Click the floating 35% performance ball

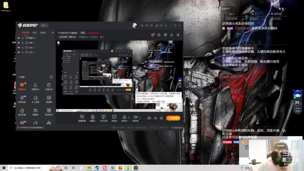pos(298,102)
